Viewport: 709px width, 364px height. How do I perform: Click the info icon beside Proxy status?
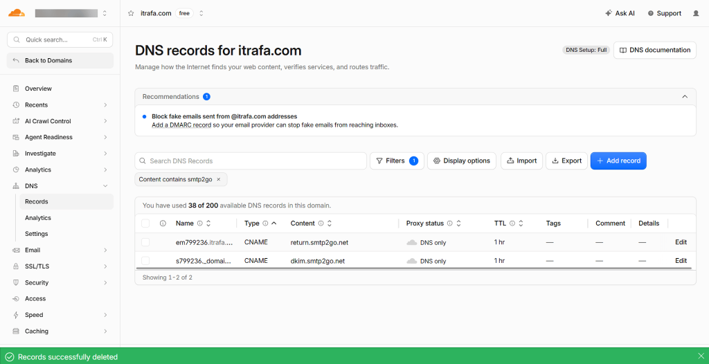[x=450, y=224]
